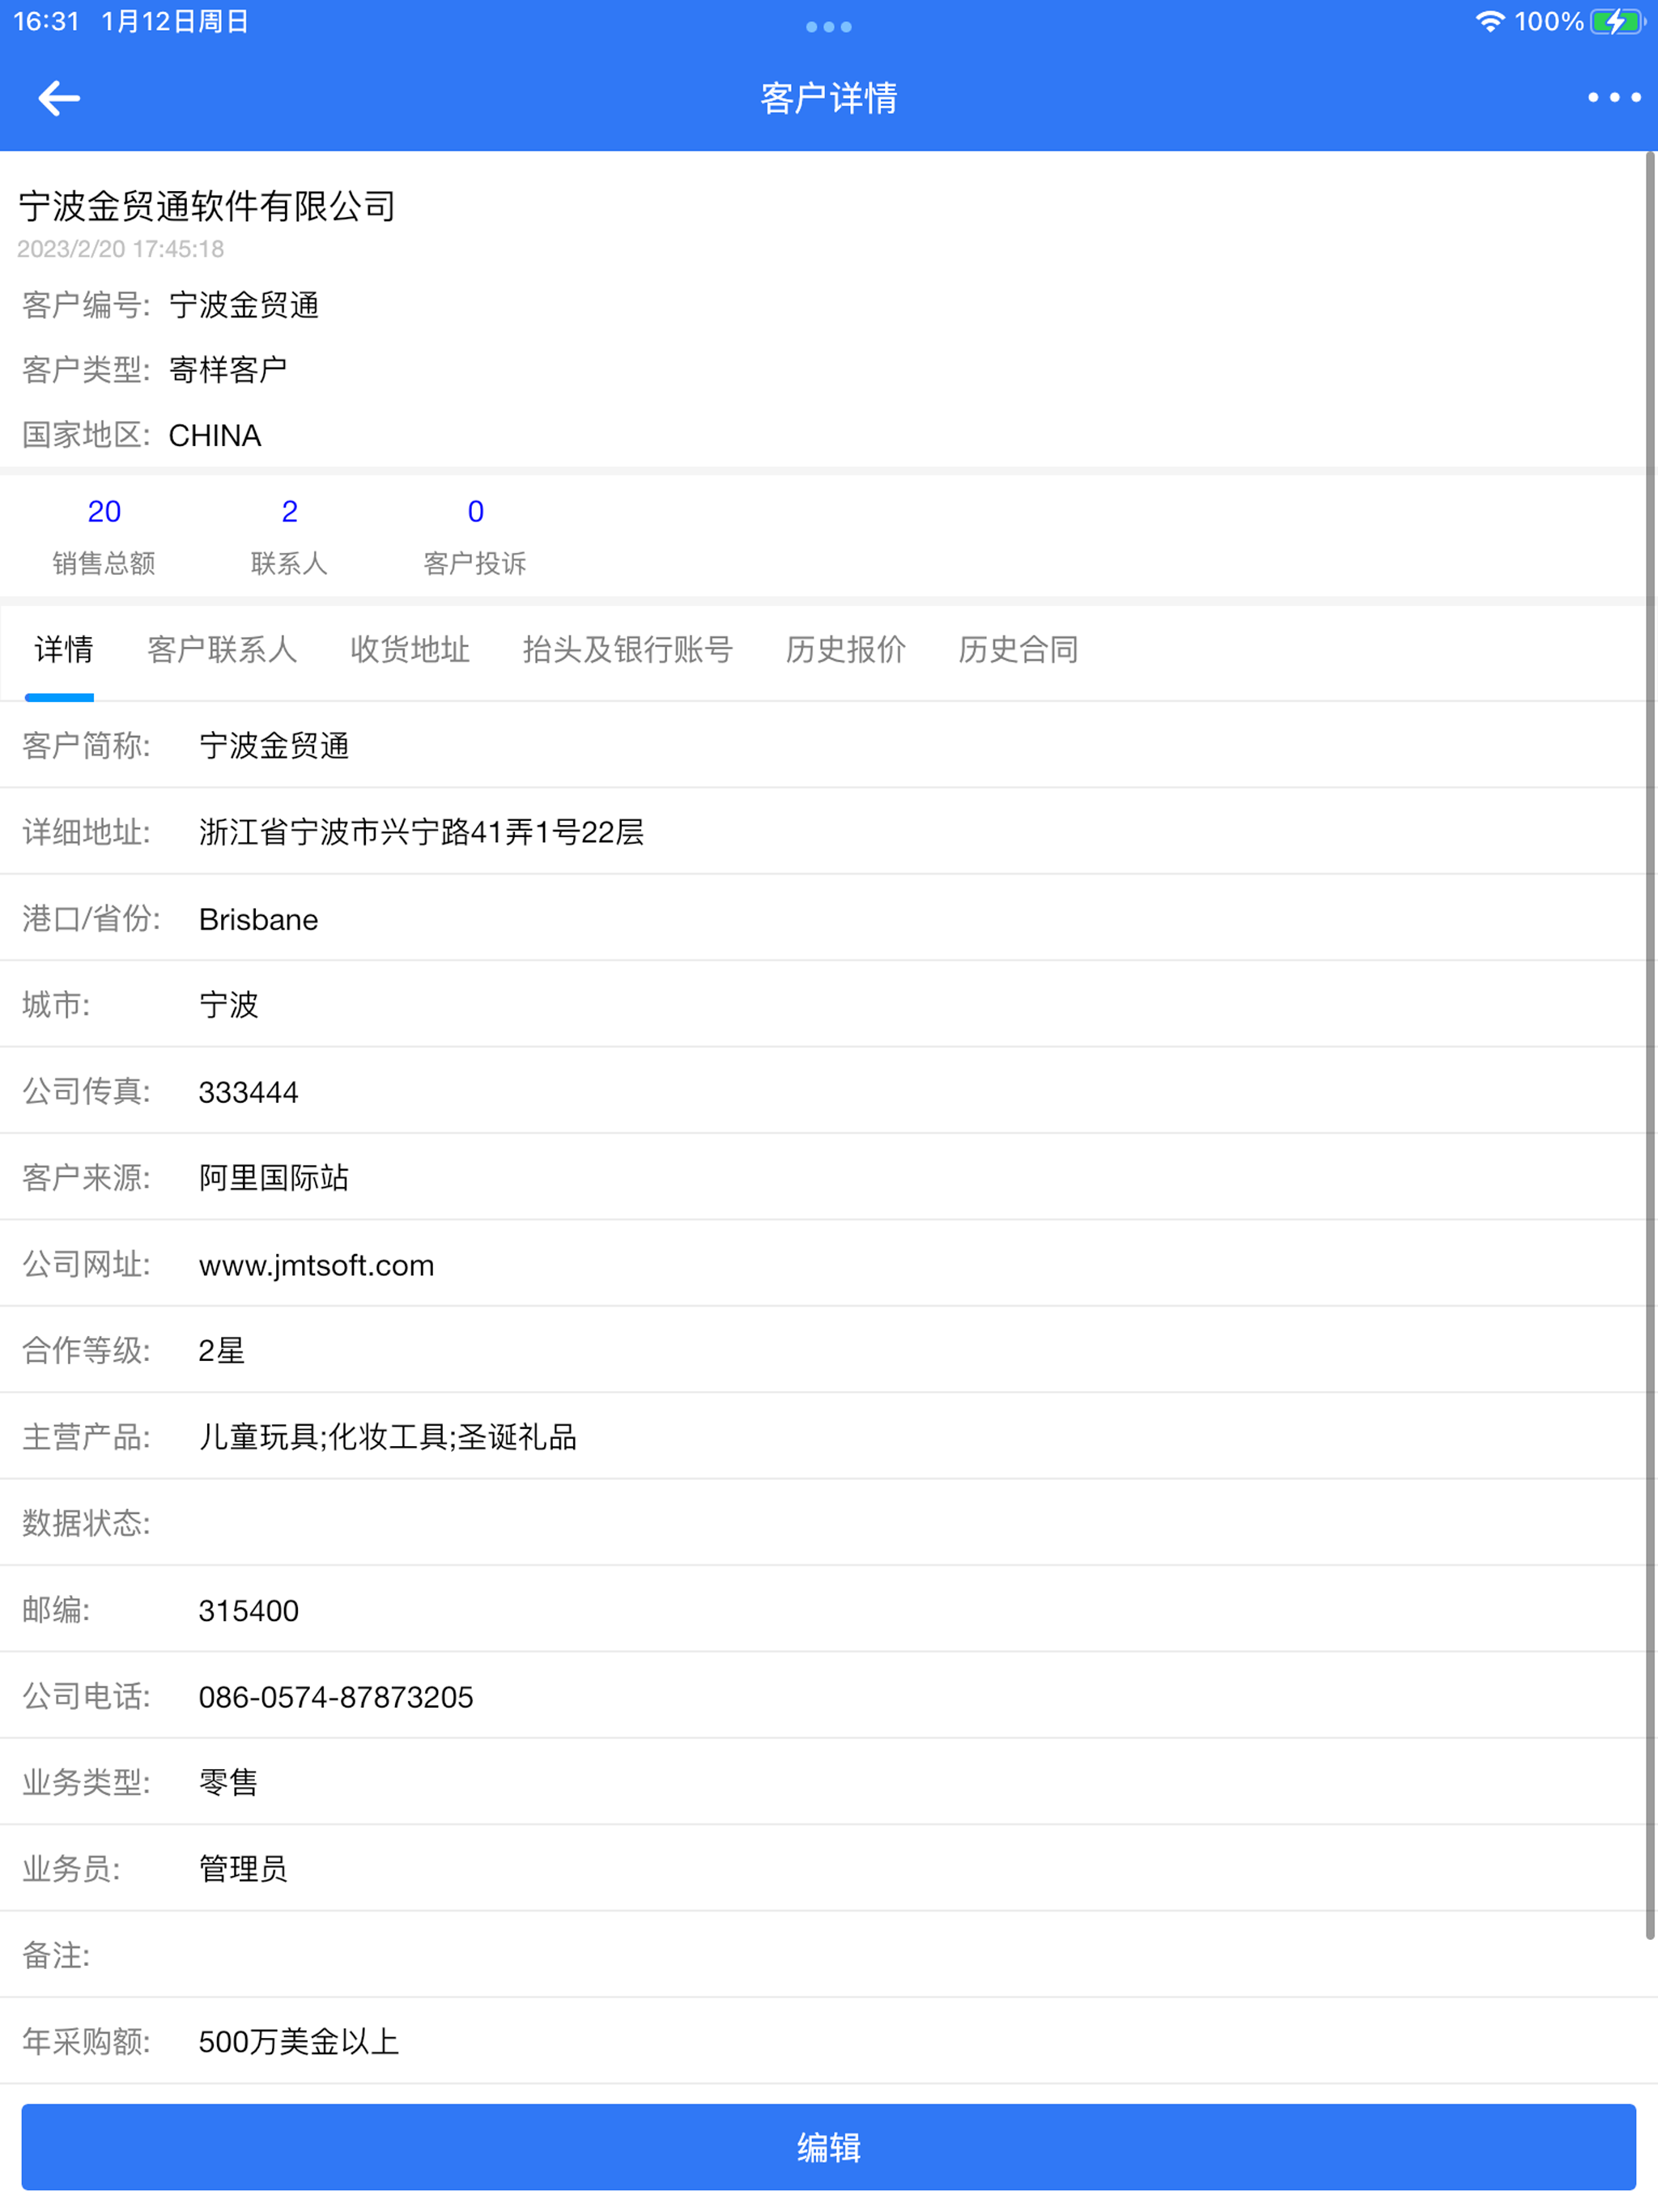Tap the battery charging icon
This screenshot has height=2212, width=1658.
coord(1617,21)
